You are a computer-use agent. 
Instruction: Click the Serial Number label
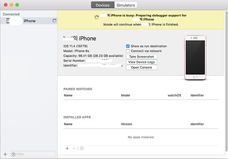click(x=74, y=61)
